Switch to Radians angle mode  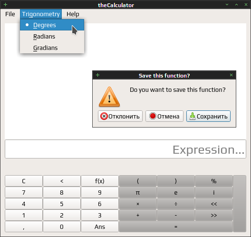[x=52, y=36]
